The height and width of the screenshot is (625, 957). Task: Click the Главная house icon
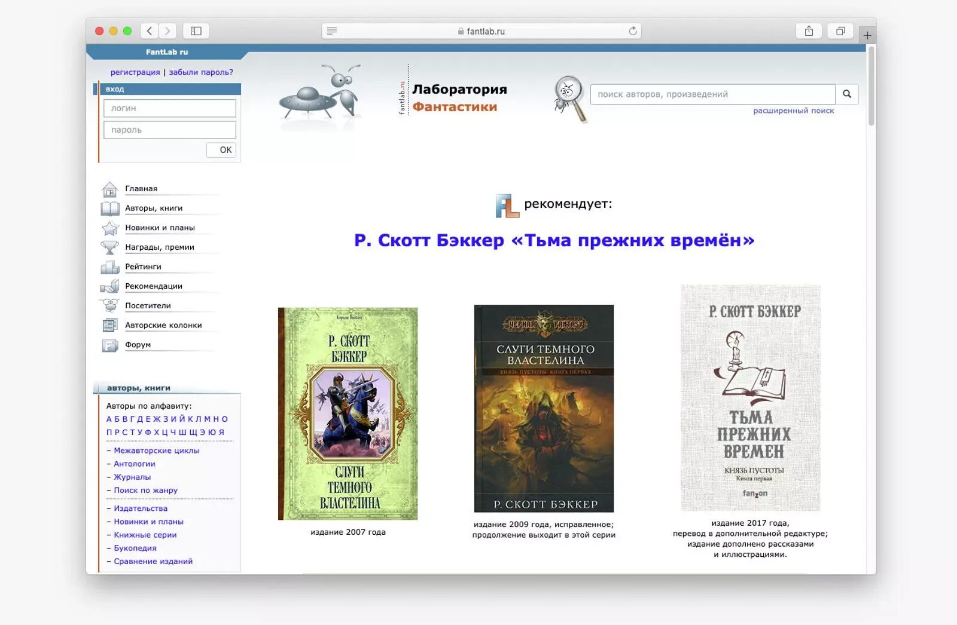point(109,189)
